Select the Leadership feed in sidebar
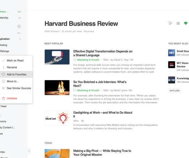This screenshot has height=158, width=189. (x=4, y=18)
